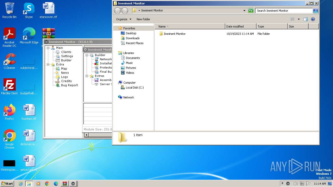Collapse the Extra tree node
This screenshot has height=187, width=333.
(48, 64)
